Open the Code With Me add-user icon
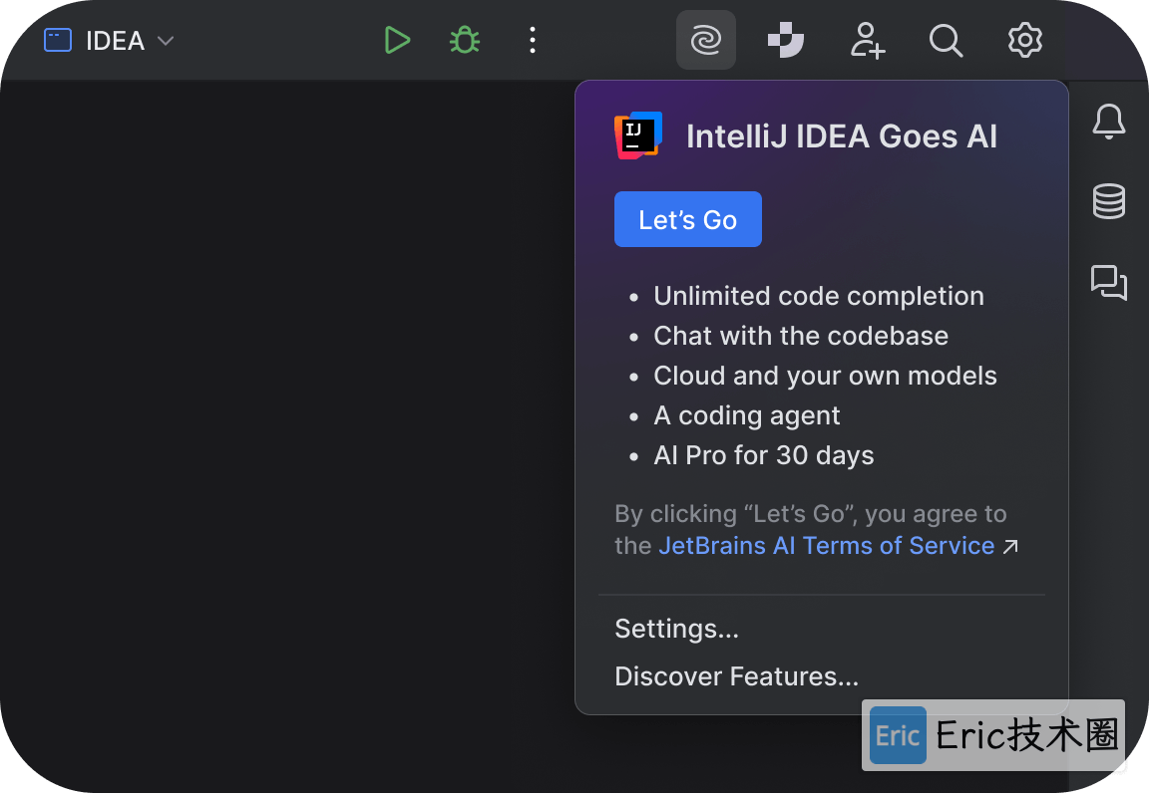The height and width of the screenshot is (795, 1149). pos(868,40)
